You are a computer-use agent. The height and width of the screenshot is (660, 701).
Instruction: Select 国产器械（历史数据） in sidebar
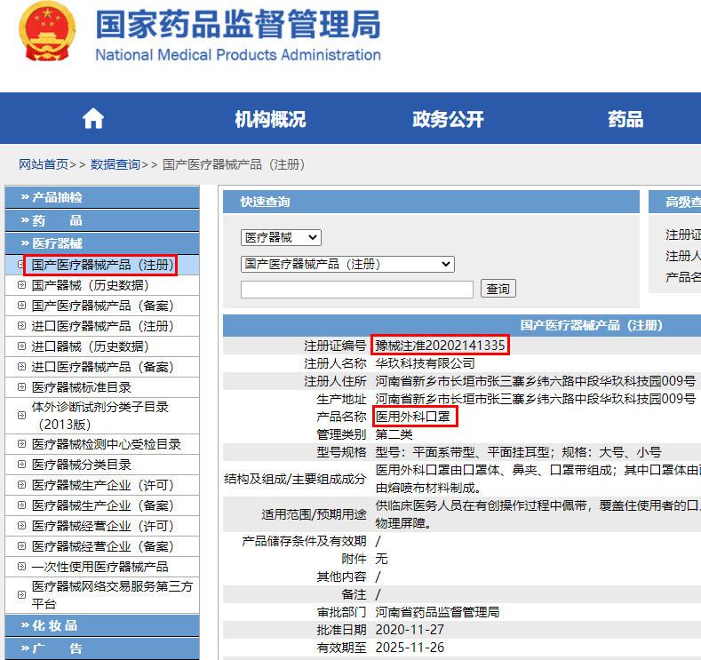[x=90, y=285]
